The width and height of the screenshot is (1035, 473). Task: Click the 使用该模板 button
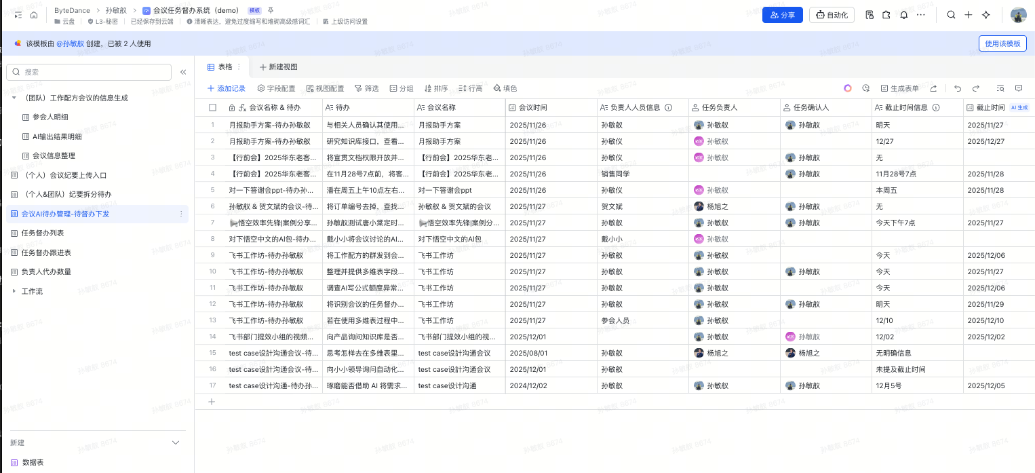[1002, 43]
